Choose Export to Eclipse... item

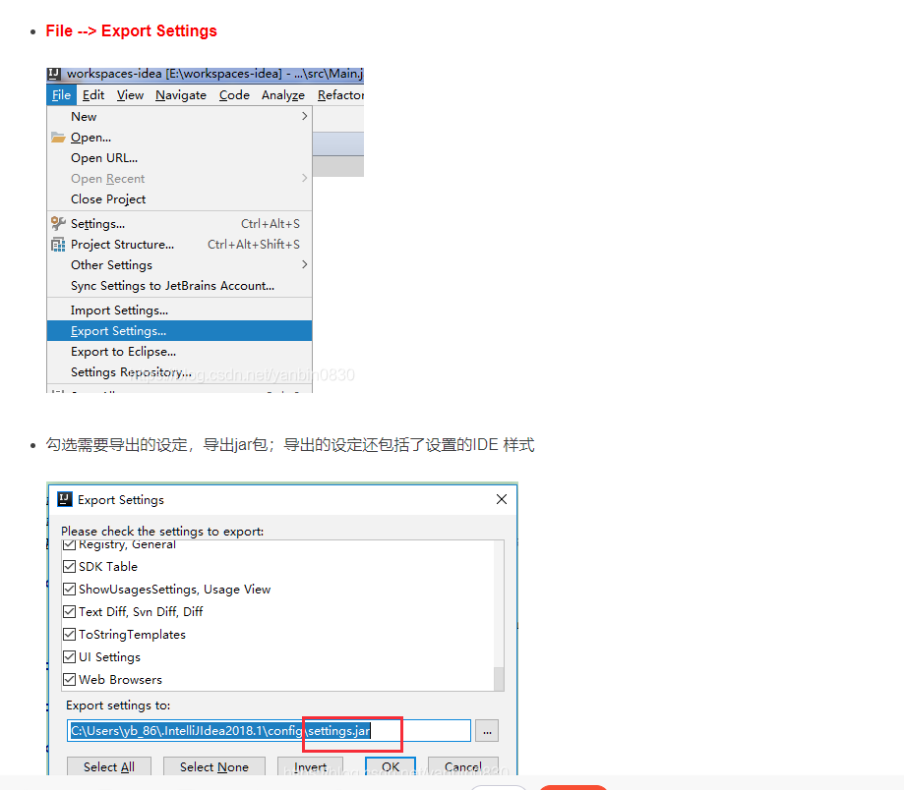pos(179,352)
